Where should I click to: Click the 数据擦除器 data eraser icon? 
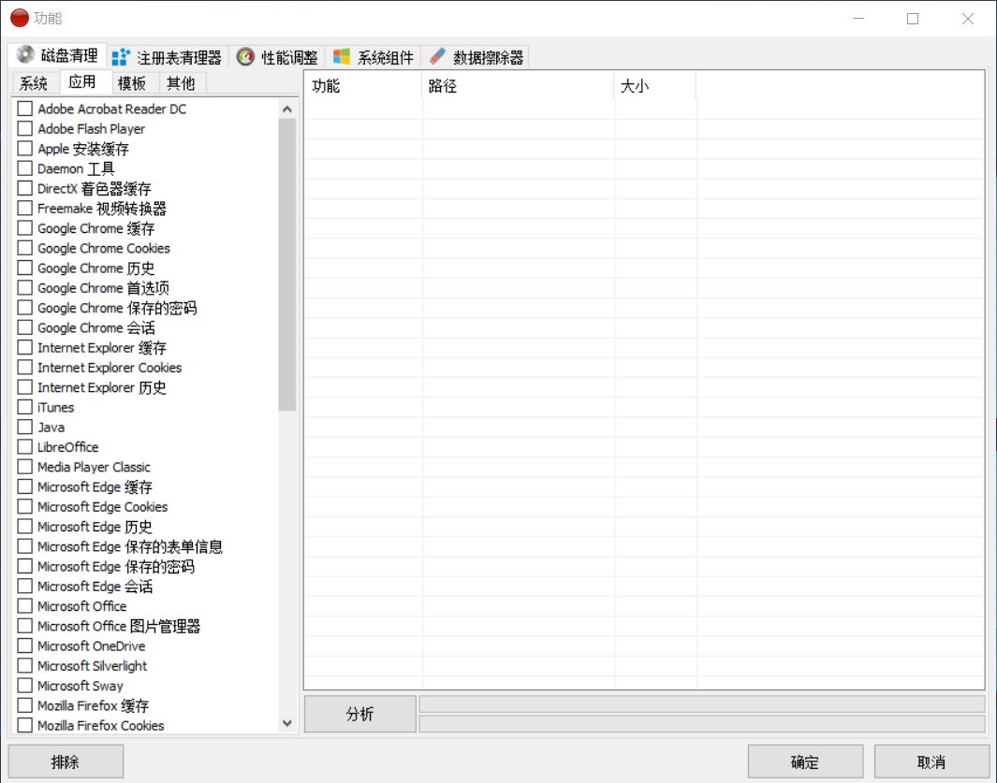point(436,55)
